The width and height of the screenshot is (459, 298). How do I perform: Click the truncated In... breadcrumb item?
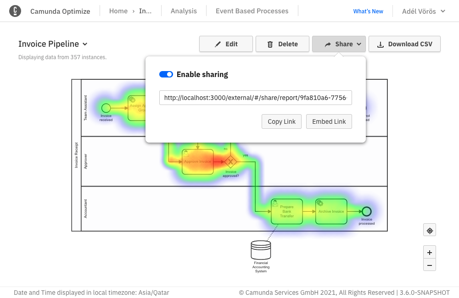tap(145, 11)
